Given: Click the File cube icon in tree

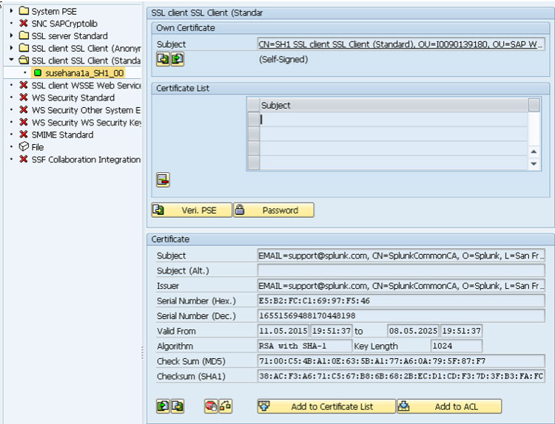Looking at the screenshot, I should (x=24, y=147).
